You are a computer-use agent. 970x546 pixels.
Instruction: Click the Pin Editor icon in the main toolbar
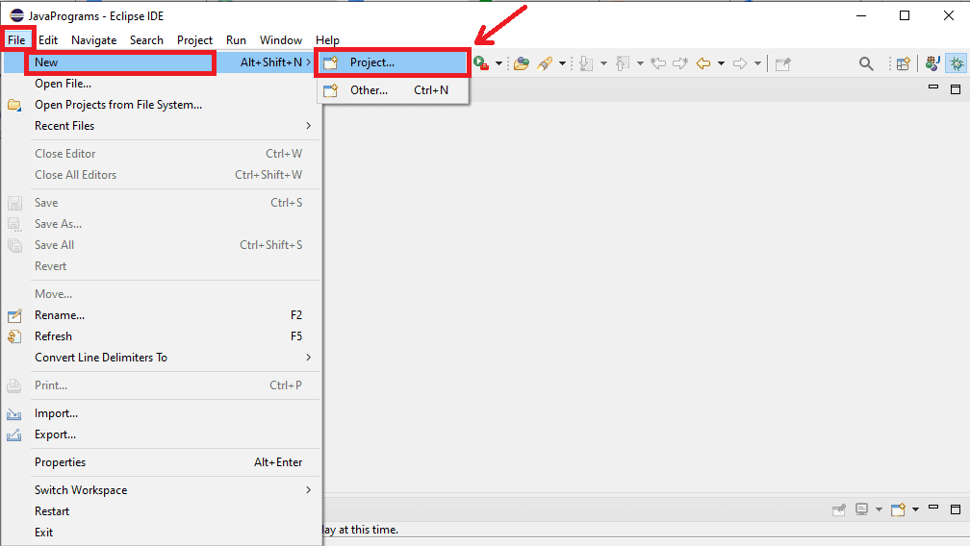point(783,63)
